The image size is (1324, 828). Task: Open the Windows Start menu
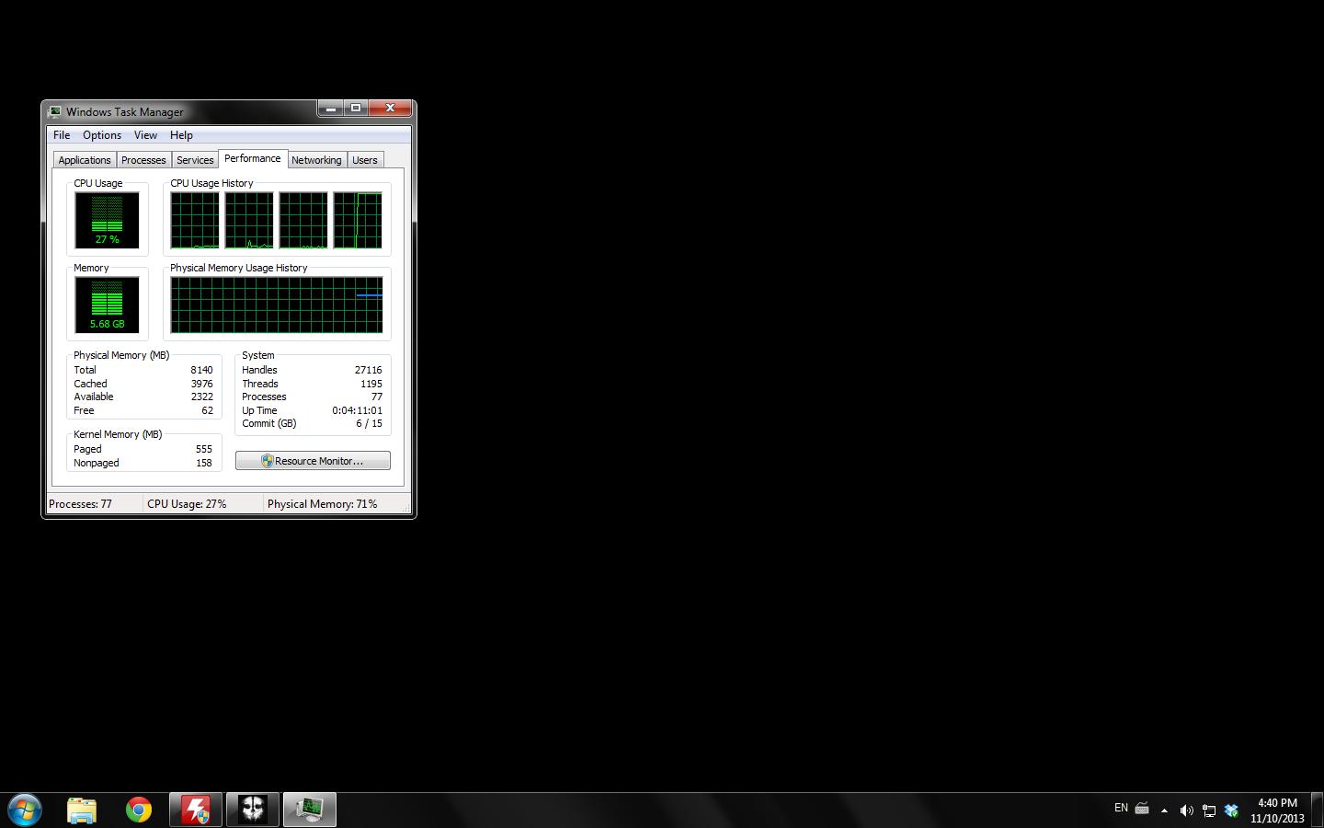click(25, 810)
